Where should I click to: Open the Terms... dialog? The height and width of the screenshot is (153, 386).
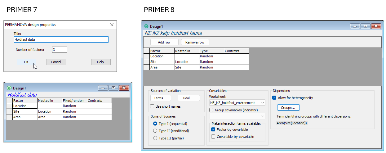click(x=160, y=98)
